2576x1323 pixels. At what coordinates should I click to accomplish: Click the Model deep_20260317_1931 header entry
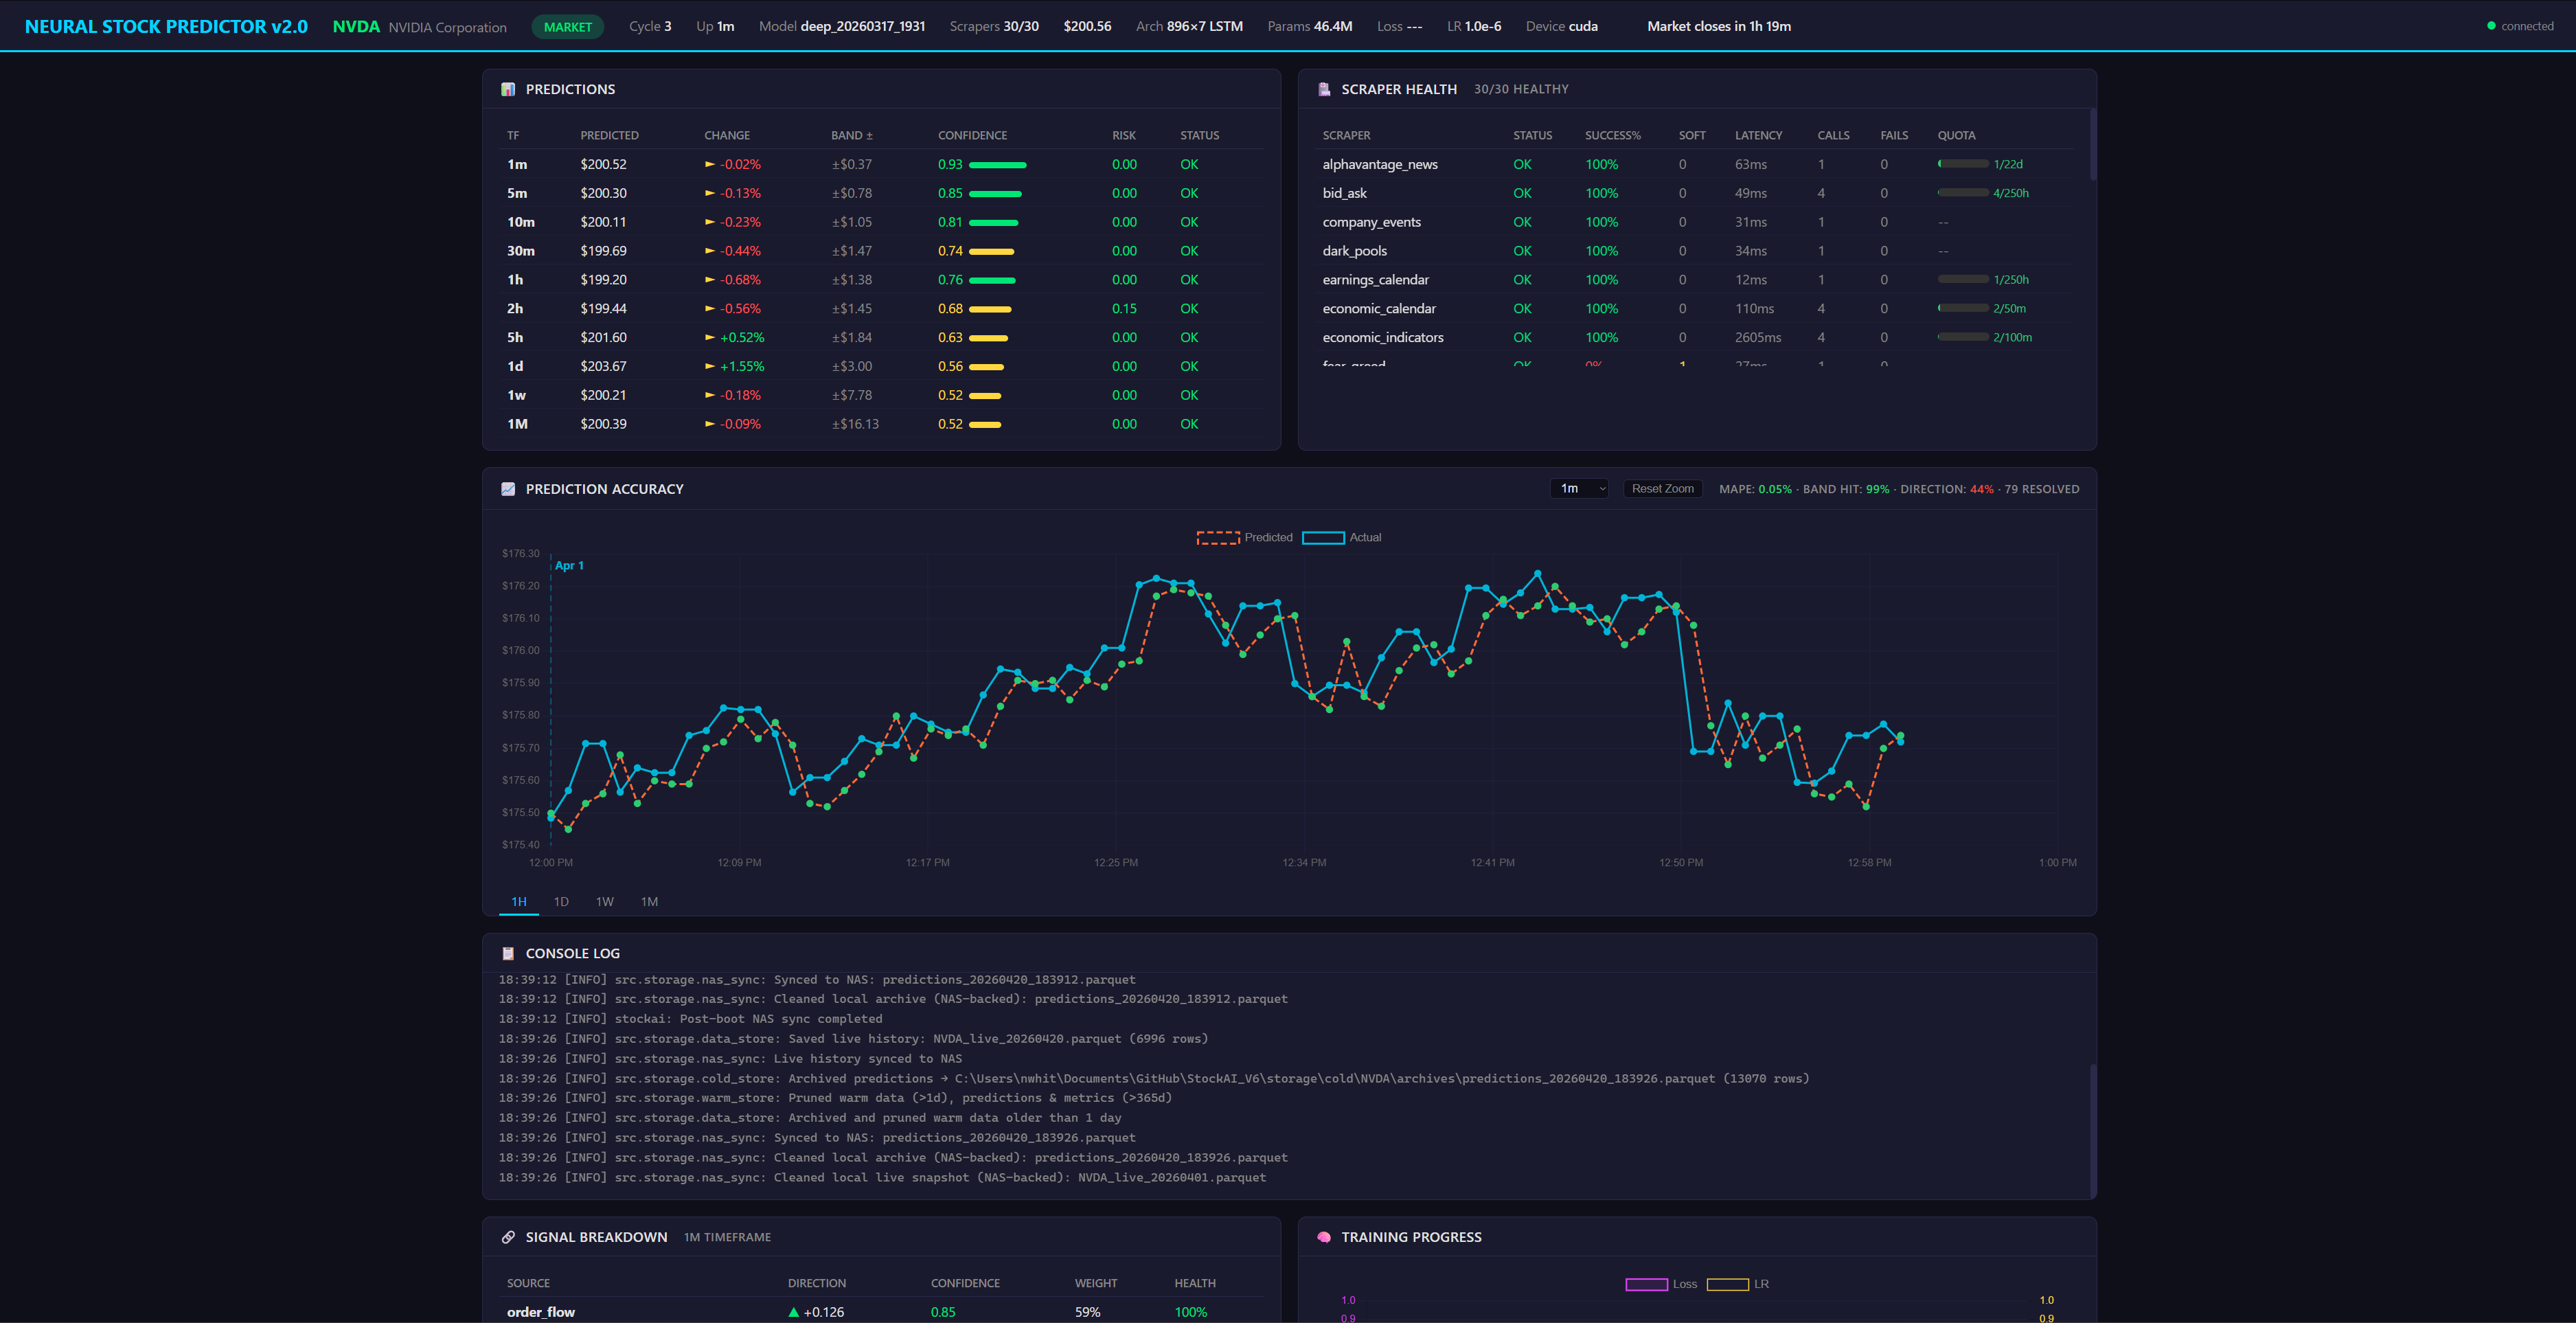pos(841,26)
